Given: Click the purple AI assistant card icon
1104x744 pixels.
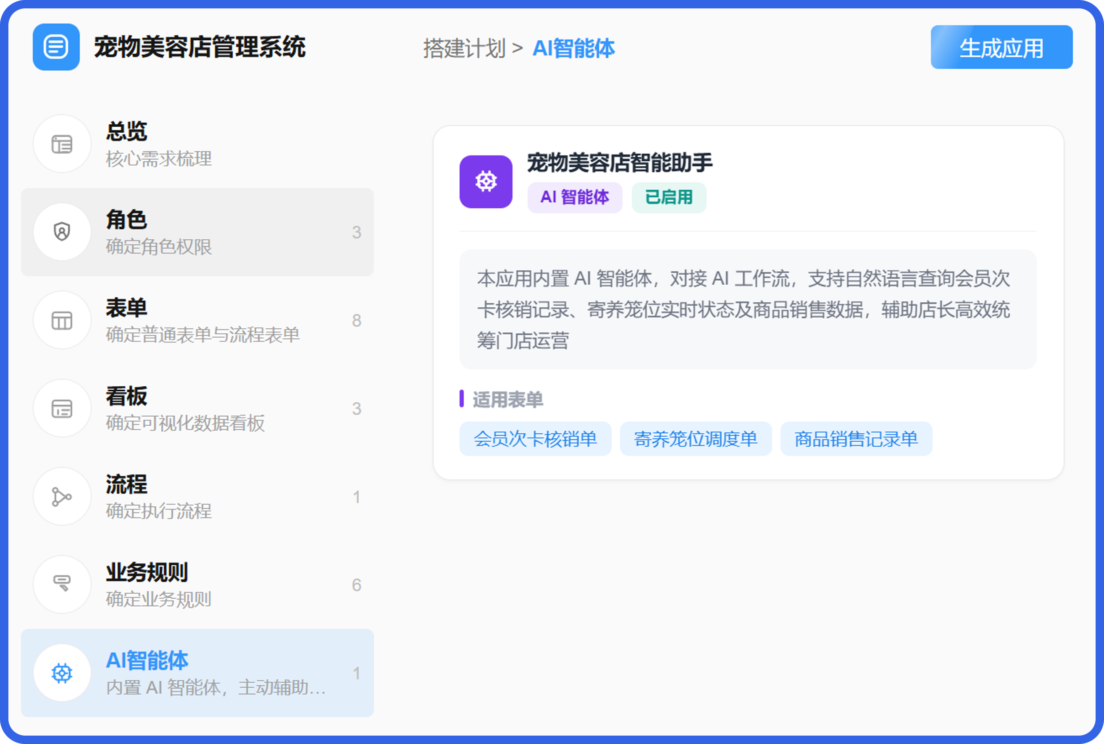Looking at the screenshot, I should pos(486,182).
